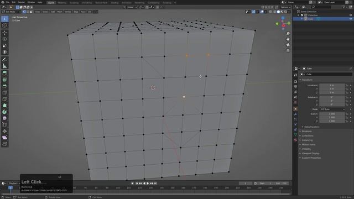Choose the Poly Build tool
This screenshot has height=199, width=354.
4,106
